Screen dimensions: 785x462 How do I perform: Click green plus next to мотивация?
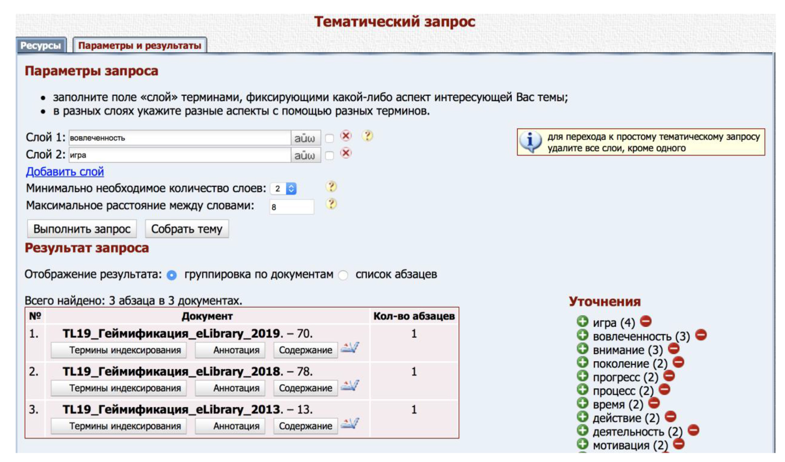pyautogui.click(x=582, y=444)
